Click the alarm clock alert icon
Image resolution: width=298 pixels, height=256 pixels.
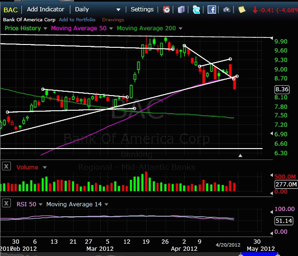(x=167, y=9)
